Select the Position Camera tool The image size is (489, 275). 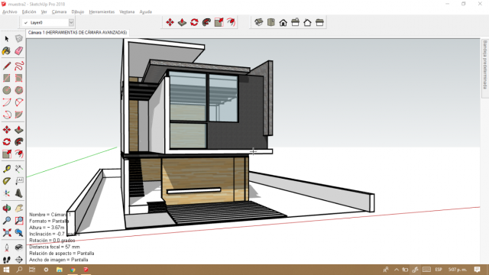7,247
